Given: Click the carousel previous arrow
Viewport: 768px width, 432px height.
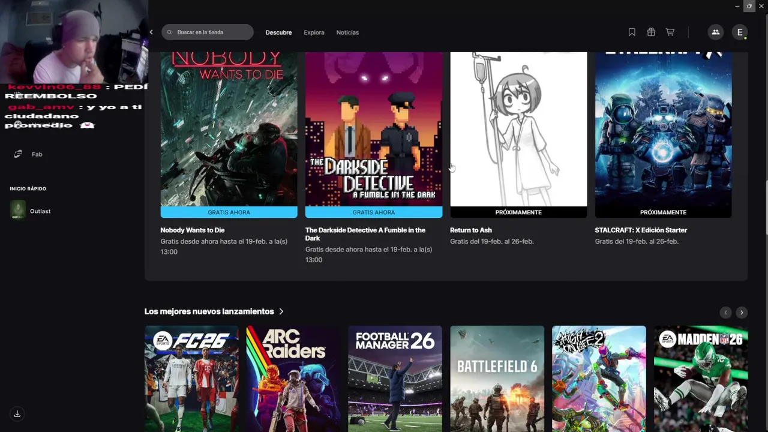Looking at the screenshot, I should coord(725,313).
